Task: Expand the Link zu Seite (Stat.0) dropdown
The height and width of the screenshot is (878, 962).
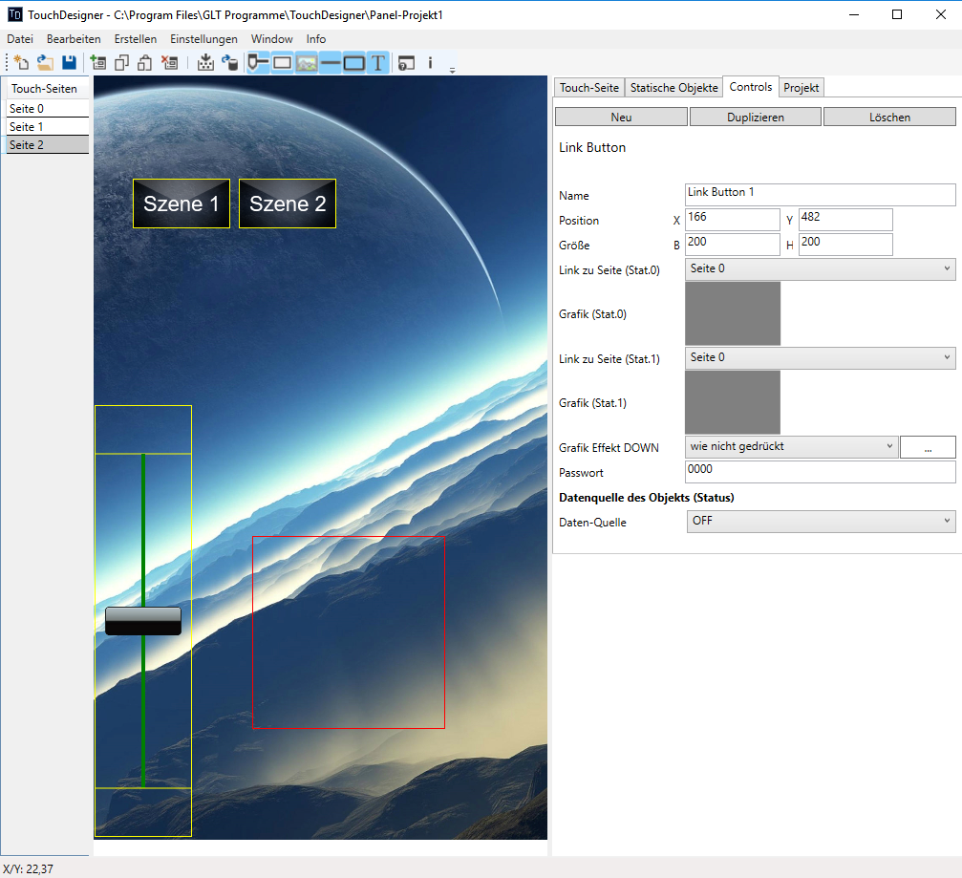Action: point(821,269)
